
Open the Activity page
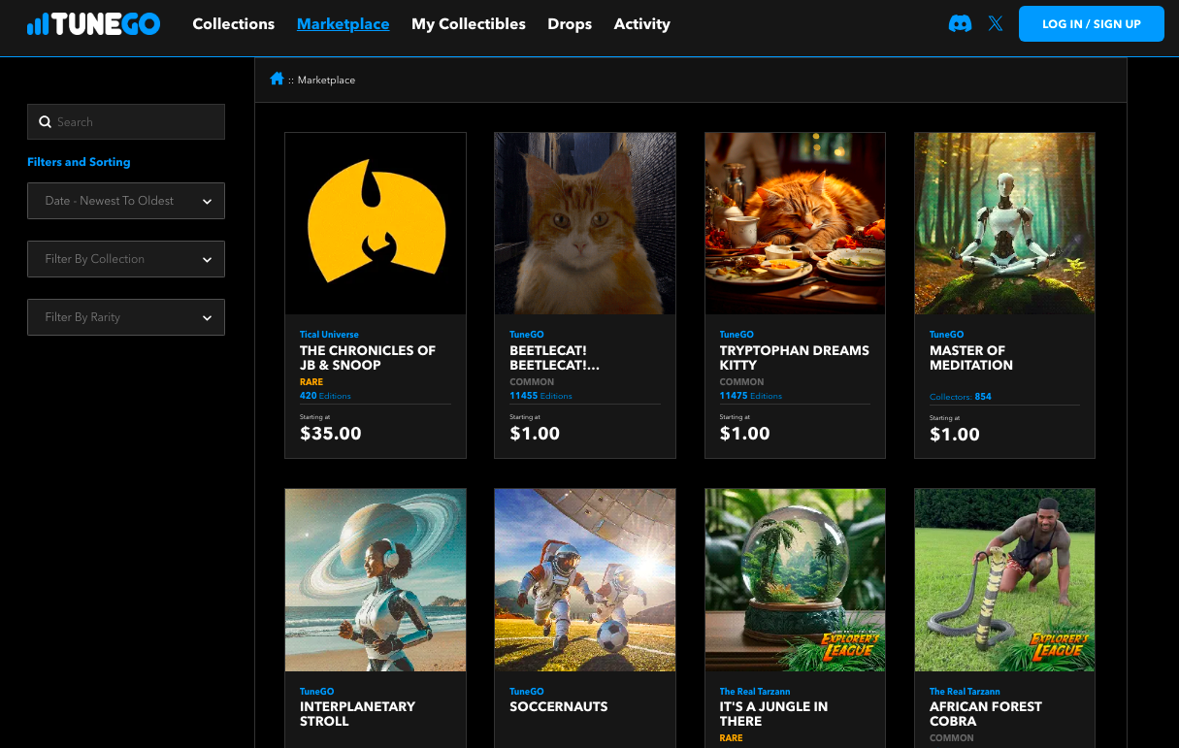coord(641,23)
